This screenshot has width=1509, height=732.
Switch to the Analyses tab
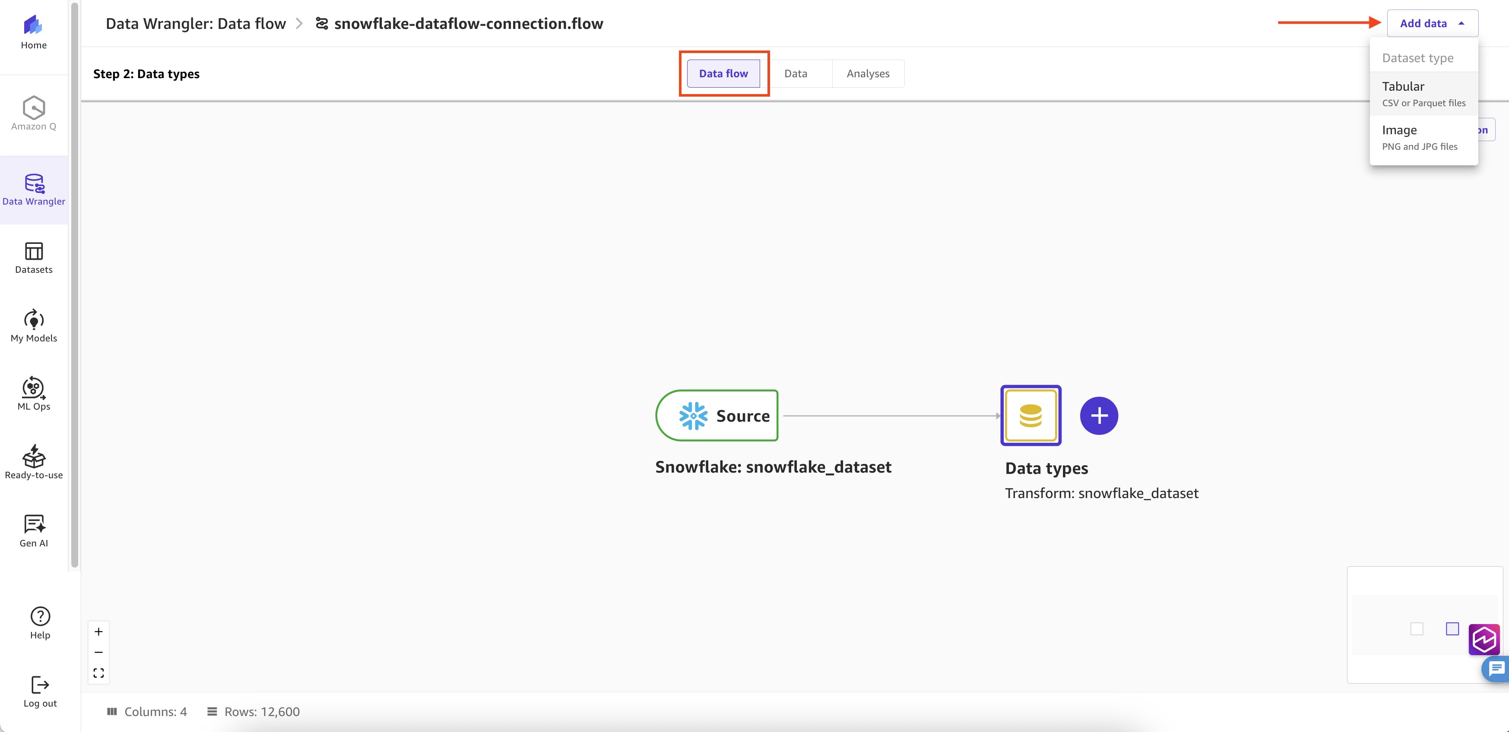[x=868, y=73]
